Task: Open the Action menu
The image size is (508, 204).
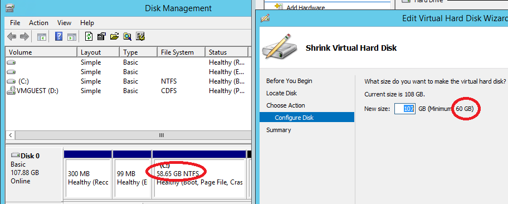Action: (x=38, y=23)
